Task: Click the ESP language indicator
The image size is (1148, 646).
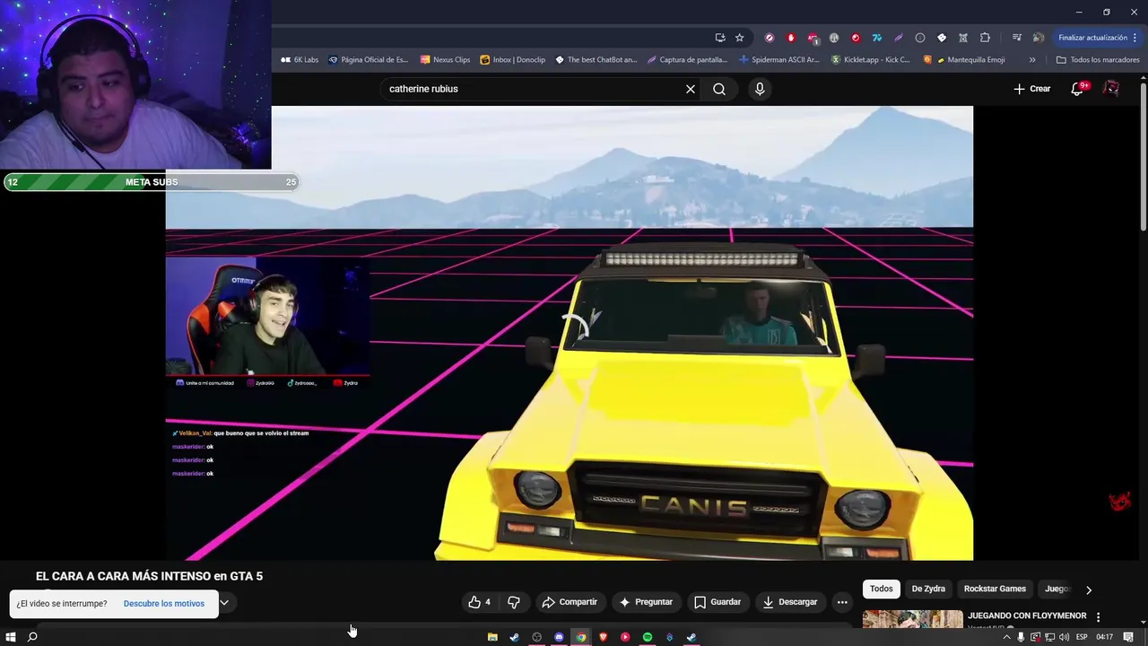Action: click(x=1082, y=637)
